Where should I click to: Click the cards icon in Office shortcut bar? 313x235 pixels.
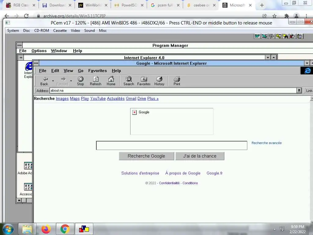271,36
